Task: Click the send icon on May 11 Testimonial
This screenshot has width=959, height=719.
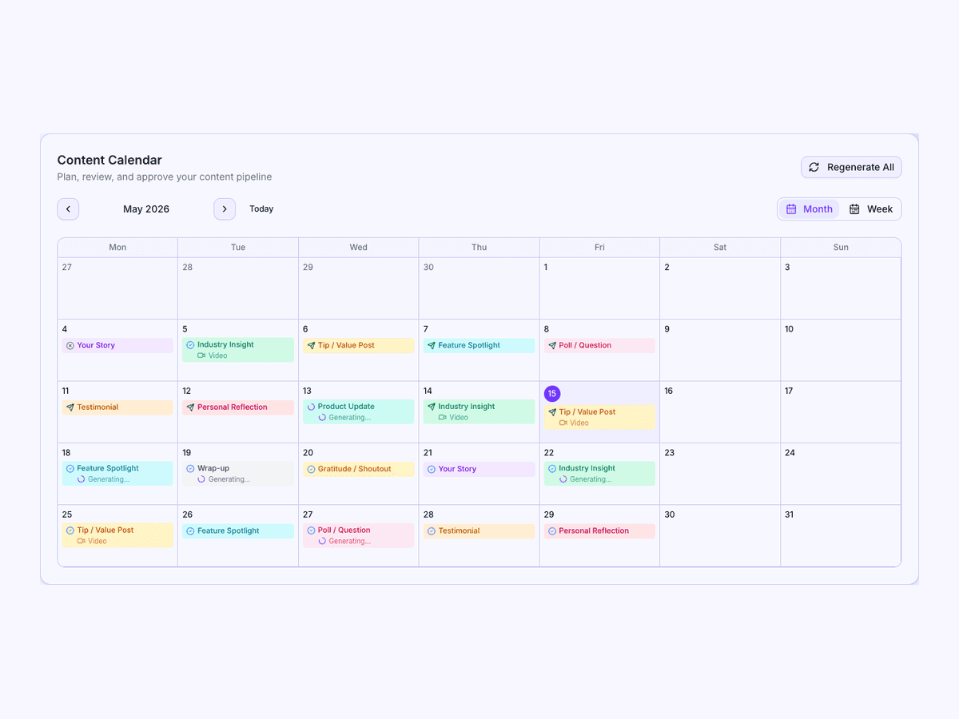Action: tap(70, 407)
